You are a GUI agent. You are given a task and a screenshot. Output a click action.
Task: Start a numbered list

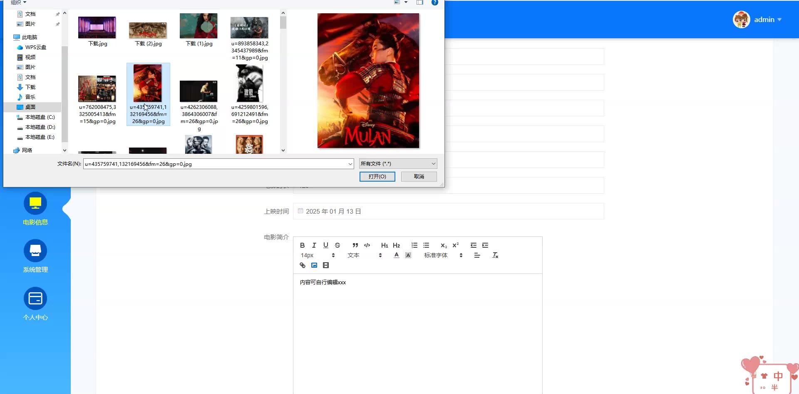click(x=414, y=245)
